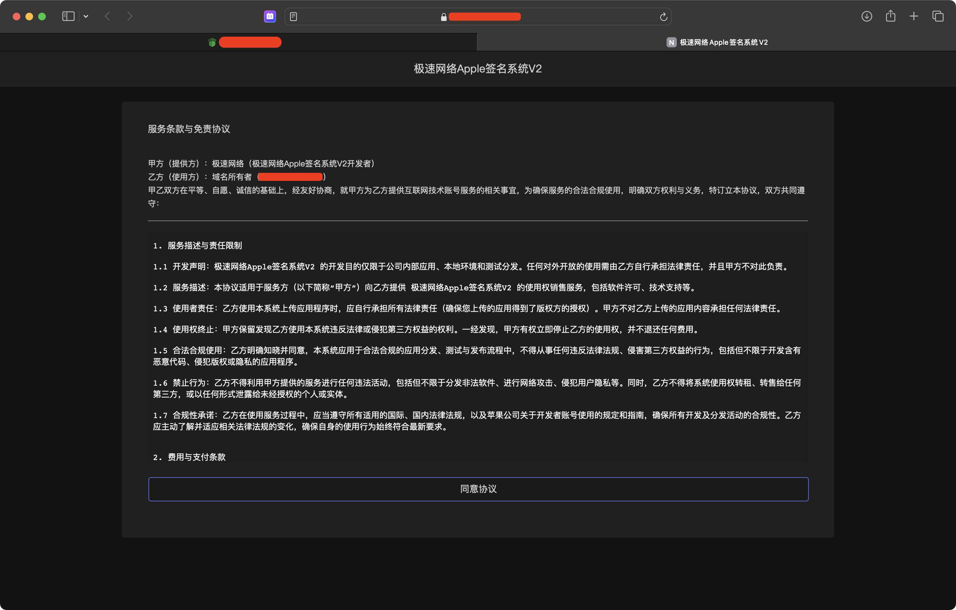
Task: Click the yellow minimize window button
Action: pyautogui.click(x=29, y=16)
